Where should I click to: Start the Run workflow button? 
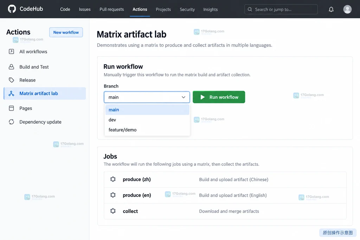click(x=219, y=97)
